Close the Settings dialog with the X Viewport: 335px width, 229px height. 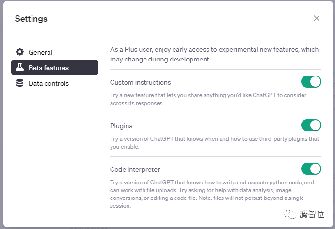[317, 18]
